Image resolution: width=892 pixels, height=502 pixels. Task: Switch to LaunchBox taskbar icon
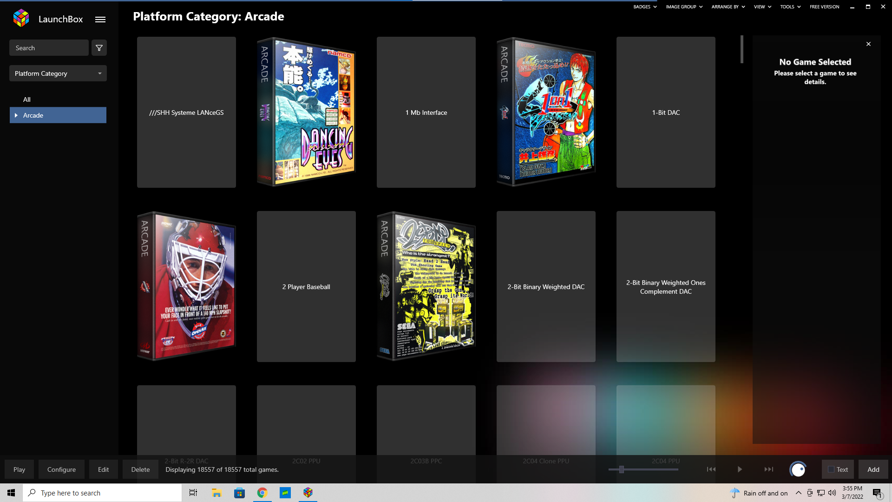(x=308, y=493)
